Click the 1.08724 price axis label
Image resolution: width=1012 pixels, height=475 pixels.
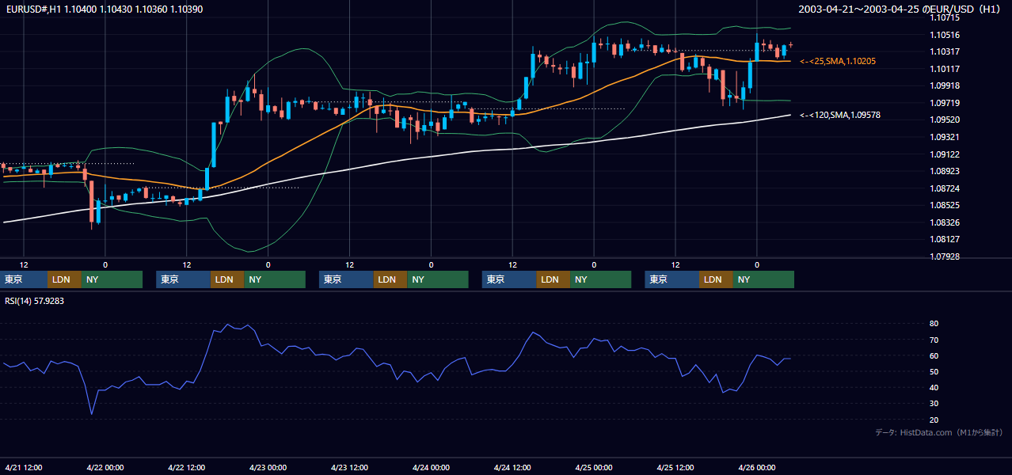945,188
